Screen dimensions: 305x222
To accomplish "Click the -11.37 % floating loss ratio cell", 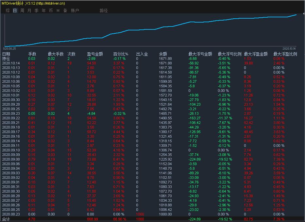I will point(225,118).
